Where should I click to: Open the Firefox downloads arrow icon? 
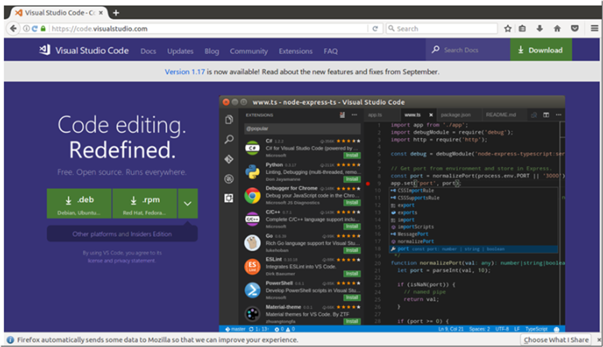point(540,29)
